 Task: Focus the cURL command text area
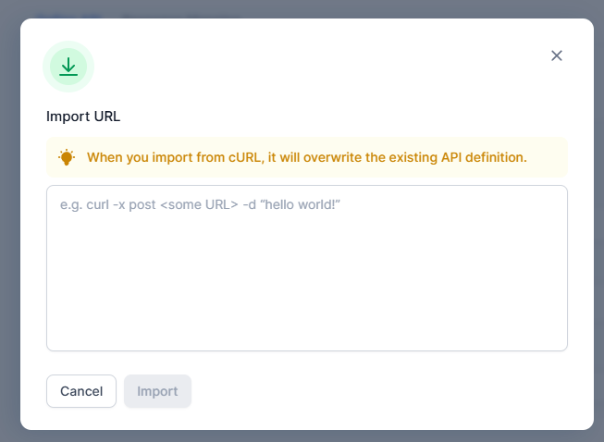pos(307,268)
